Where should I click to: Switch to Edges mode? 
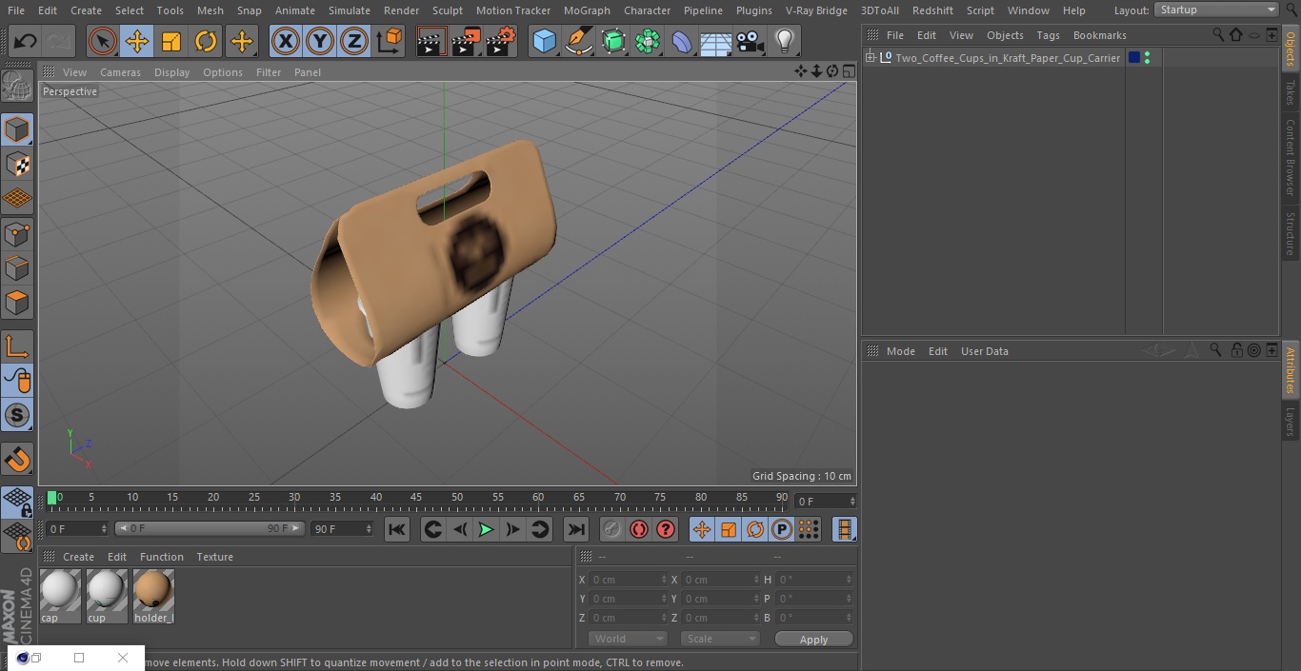17,267
